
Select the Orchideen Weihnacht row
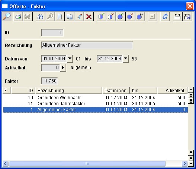95,97
